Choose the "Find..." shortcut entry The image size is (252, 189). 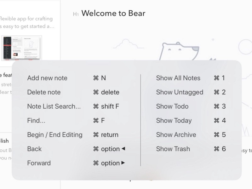tap(37, 121)
